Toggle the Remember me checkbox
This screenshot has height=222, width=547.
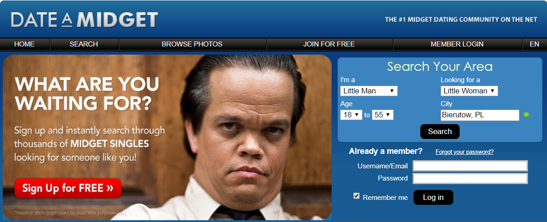pyautogui.click(x=357, y=196)
